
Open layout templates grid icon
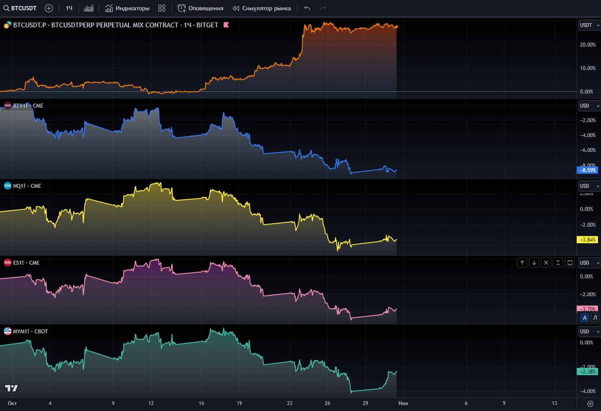(x=162, y=9)
